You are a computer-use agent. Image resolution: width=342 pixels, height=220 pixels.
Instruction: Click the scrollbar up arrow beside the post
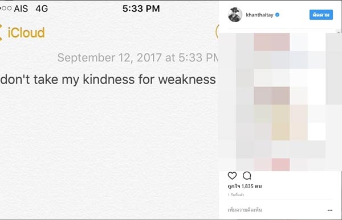tap(339, 32)
